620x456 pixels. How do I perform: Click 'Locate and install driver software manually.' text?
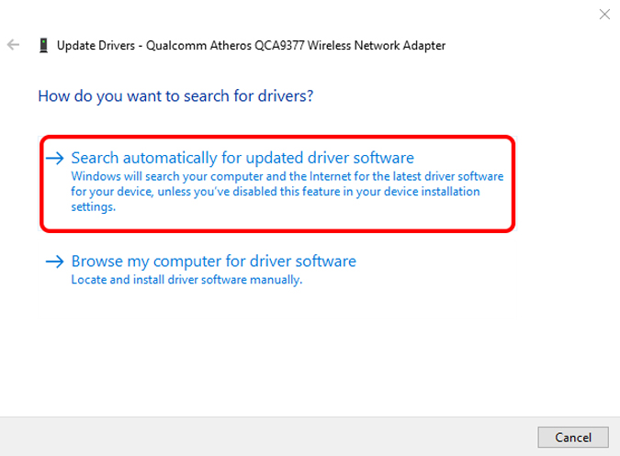pos(186,280)
